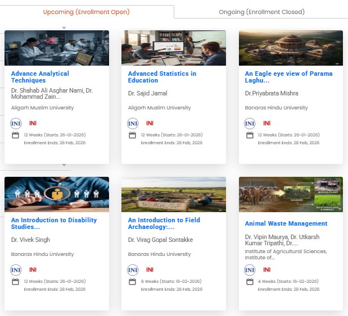Open Animal Waste Management course title

coord(286,223)
